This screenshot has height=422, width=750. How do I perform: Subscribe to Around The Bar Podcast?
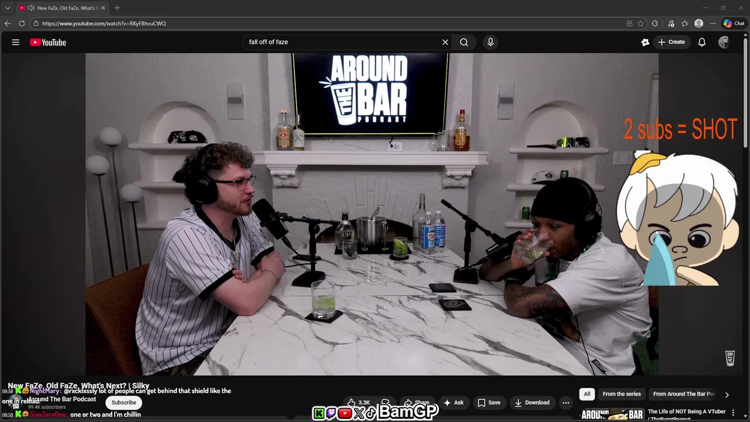click(124, 403)
